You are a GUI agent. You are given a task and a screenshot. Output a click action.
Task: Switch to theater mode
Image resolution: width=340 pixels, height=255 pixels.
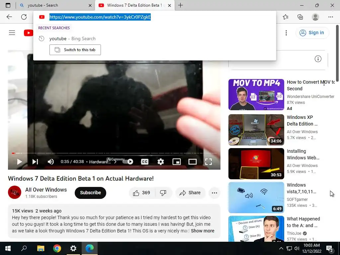pos(192,162)
